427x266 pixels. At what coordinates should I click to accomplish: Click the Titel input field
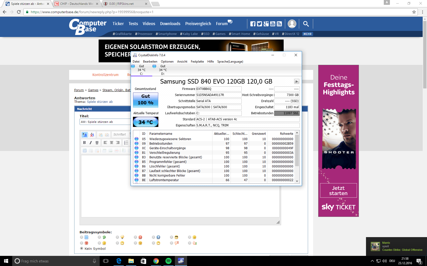[x=105, y=122]
